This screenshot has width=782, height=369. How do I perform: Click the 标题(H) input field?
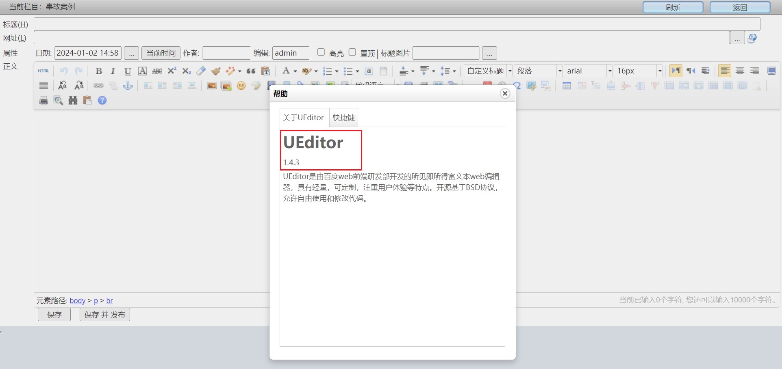tap(397, 24)
